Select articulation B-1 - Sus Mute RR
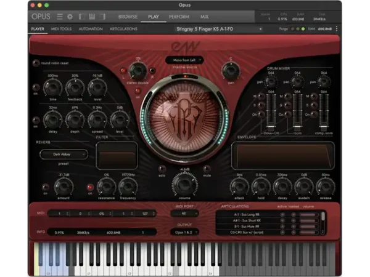This screenshot has height=277, width=370. pyautogui.click(x=247, y=227)
